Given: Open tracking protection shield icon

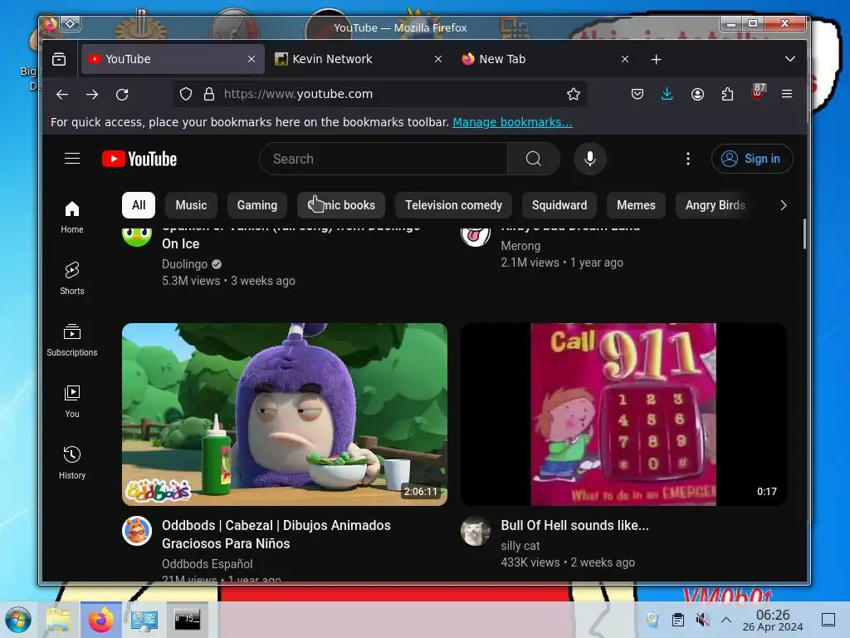Looking at the screenshot, I should (186, 95).
